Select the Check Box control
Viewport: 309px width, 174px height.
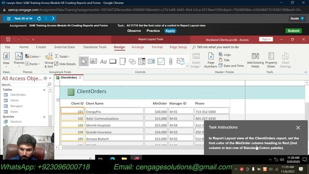161,61
